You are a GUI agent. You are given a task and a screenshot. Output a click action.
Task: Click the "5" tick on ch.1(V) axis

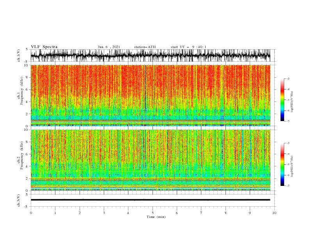[27, 49]
